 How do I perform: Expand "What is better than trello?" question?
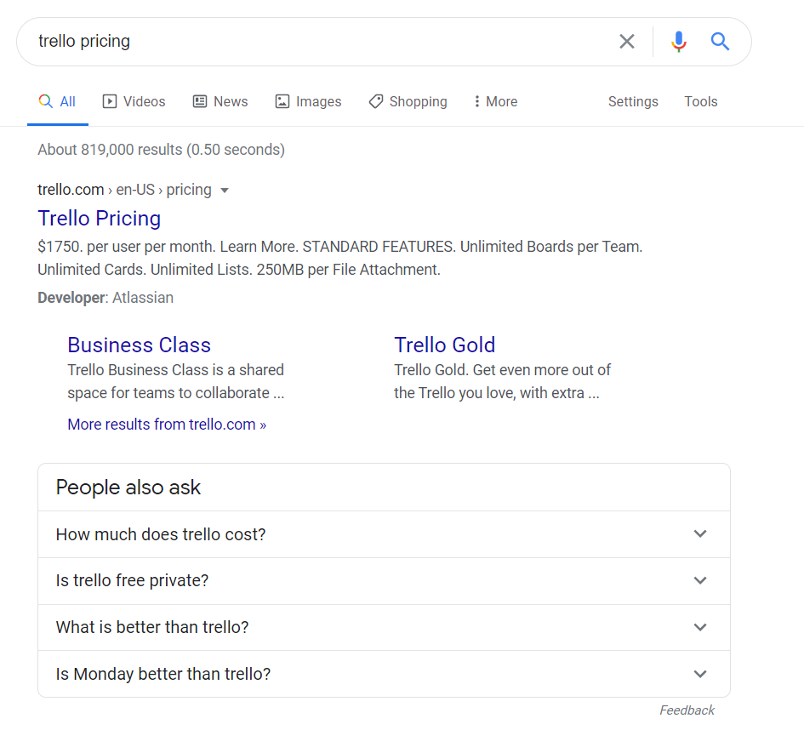click(384, 628)
